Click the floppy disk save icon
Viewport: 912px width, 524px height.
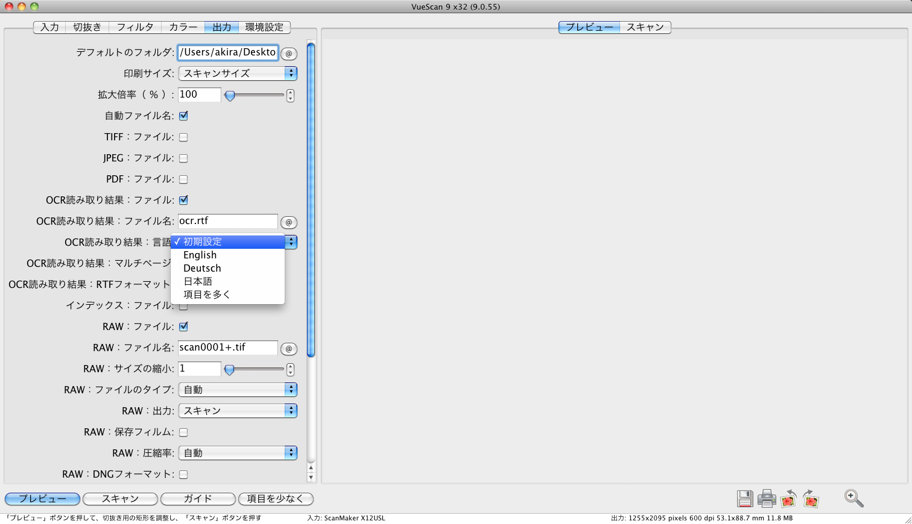coord(745,499)
